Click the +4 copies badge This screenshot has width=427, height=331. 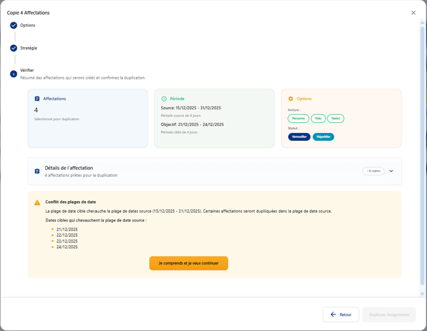[x=373, y=171]
